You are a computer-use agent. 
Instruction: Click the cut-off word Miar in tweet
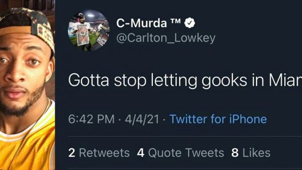tap(285, 80)
